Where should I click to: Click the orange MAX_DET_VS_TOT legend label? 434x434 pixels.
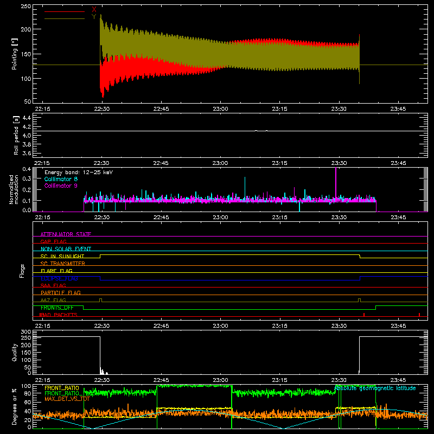click(67, 399)
